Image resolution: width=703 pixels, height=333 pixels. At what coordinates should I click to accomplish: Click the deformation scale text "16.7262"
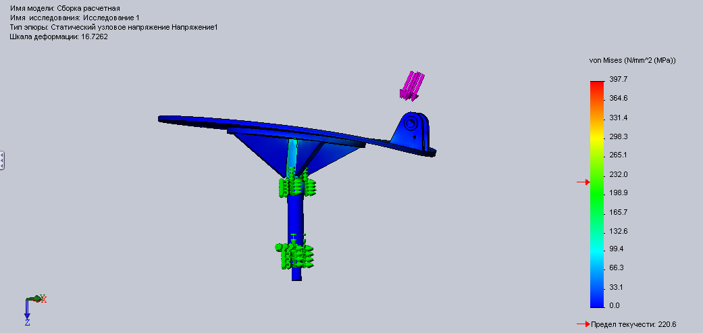[94, 36]
